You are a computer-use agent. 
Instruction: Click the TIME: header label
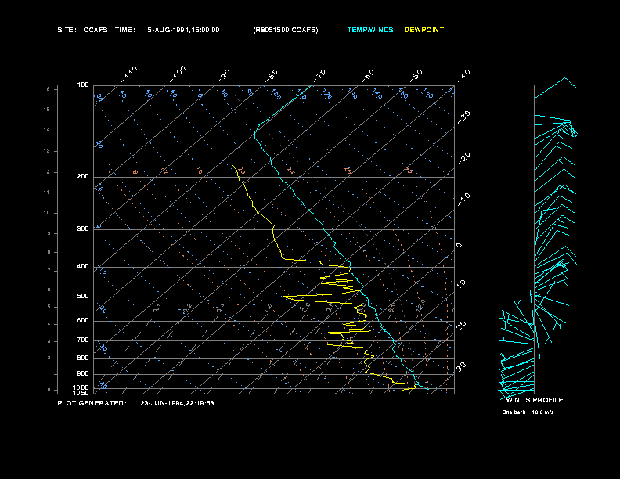pyautogui.click(x=125, y=30)
